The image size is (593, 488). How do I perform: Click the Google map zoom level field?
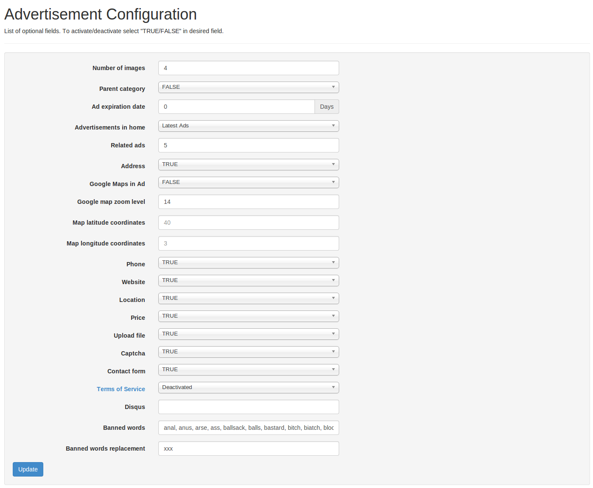(x=248, y=202)
